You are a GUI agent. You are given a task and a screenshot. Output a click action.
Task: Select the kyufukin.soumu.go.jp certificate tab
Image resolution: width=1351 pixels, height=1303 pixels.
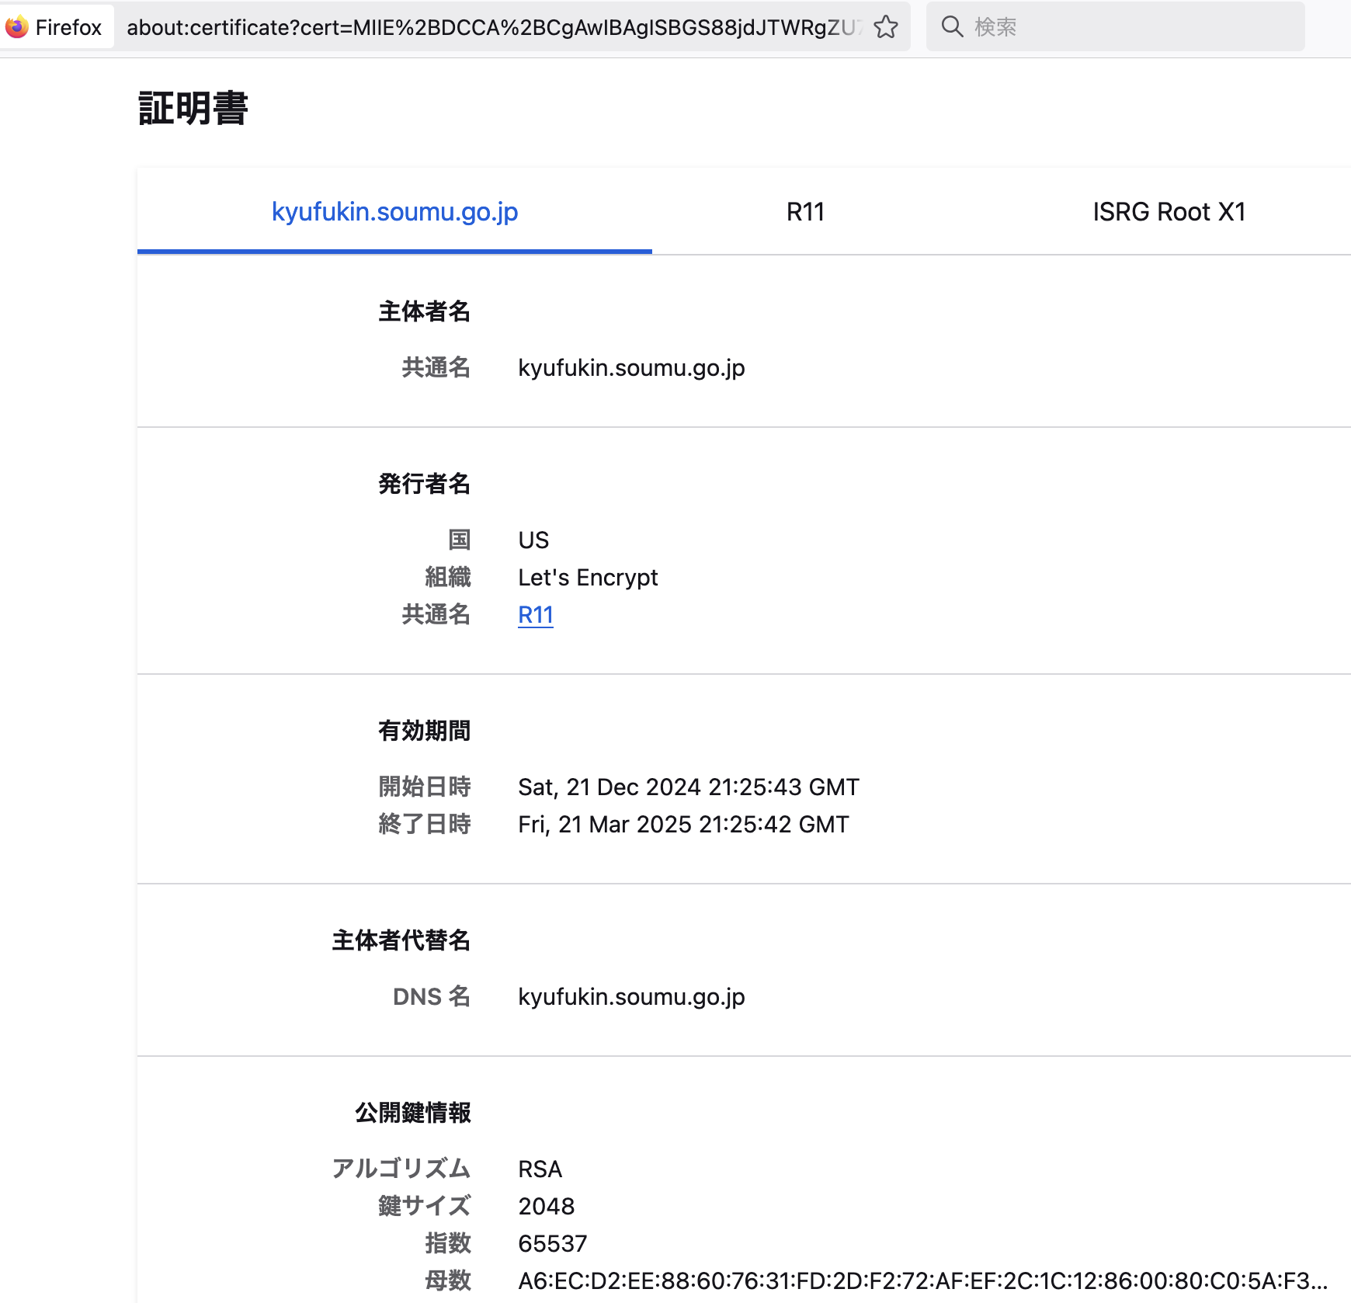394,212
